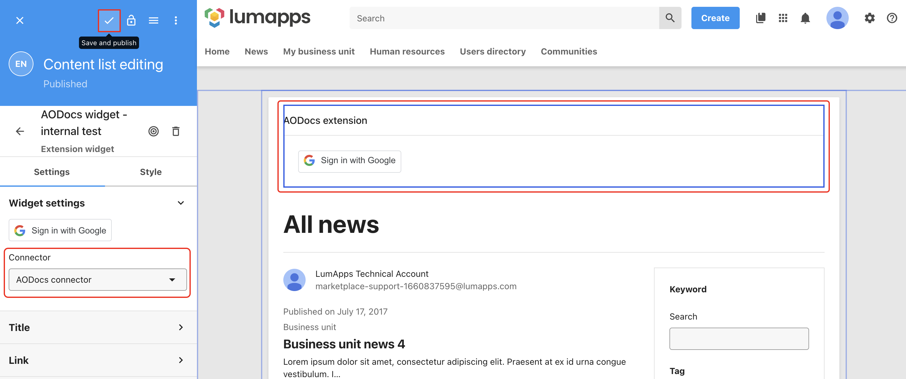
Task: Go to the News nav item
Action: coord(256,52)
